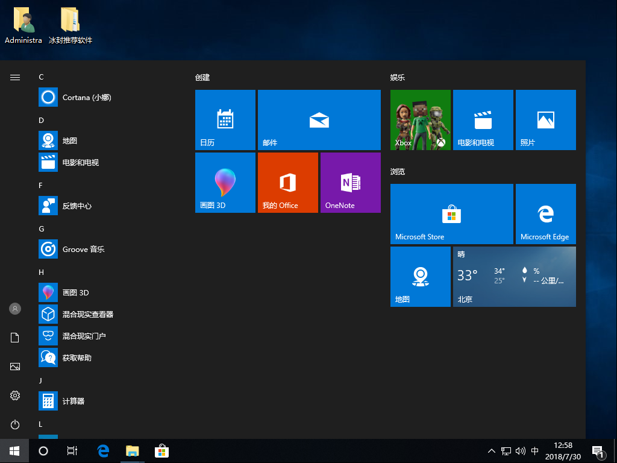Click the network icon in system tray
This screenshot has width=617, height=463.
pyautogui.click(x=506, y=451)
